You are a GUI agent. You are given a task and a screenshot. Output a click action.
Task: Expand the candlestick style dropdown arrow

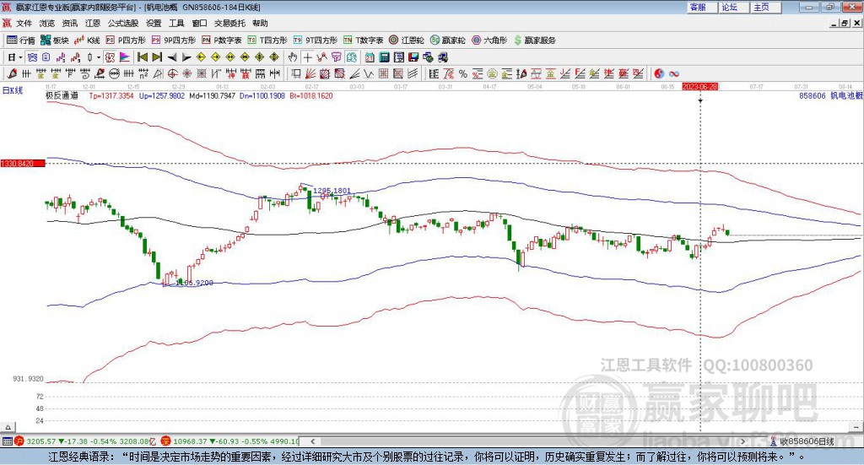pos(99,57)
